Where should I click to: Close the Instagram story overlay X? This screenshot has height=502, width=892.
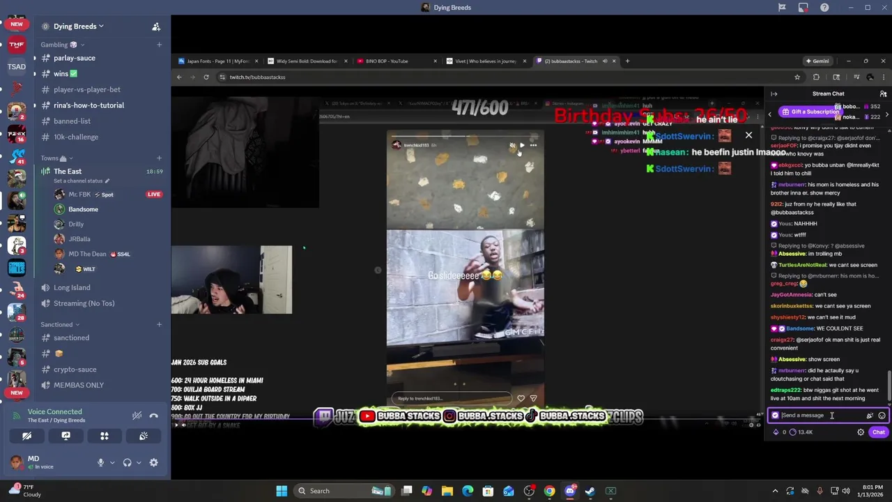click(x=748, y=135)
